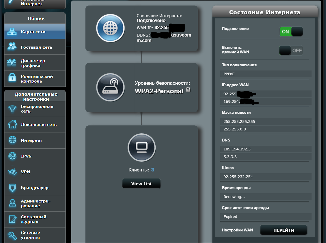Open the Системный журнал menu item
The image size is (326, 243).
point(34,219)
